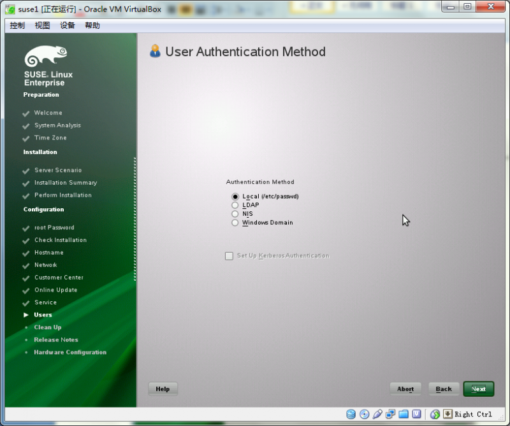This screenshot has height=426, width=510.
Task: Click the Abort button
Action: tap(405, 388)
